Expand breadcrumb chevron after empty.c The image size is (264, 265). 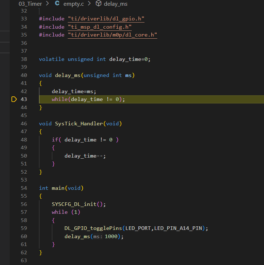pyautogui.click(x=89, y=3)
